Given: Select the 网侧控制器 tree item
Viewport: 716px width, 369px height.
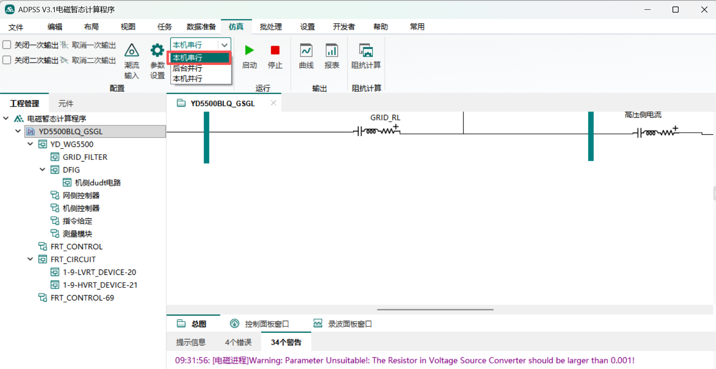Looking at the screenshot, I should [81, 195].
